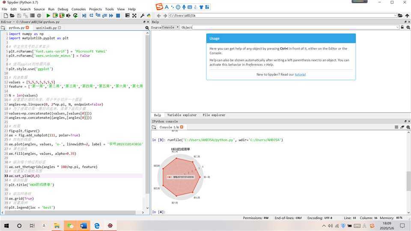Run the current cell
Image resolution: width=411 pixels, height=231 pixels.
55,16
